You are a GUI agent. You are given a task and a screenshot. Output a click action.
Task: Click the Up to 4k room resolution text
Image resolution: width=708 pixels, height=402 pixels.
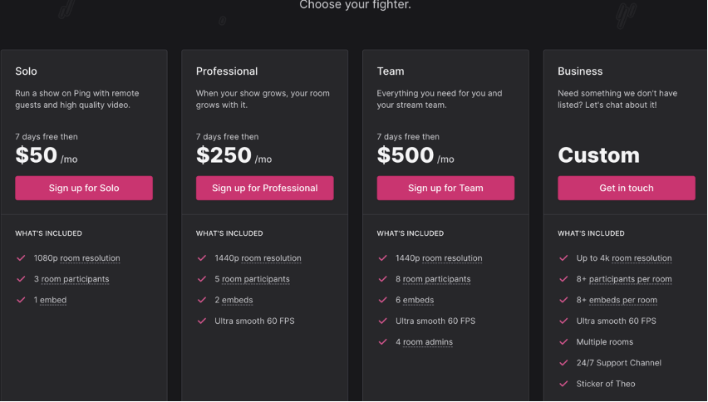[624, 258]
